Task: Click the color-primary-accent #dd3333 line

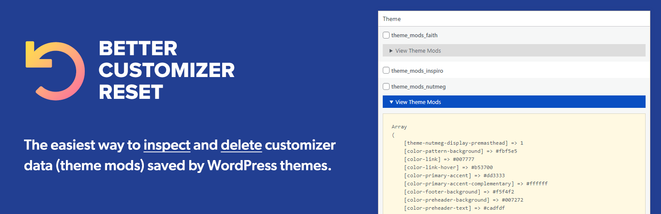Action: pyautogui.click(x=456, y=175)
